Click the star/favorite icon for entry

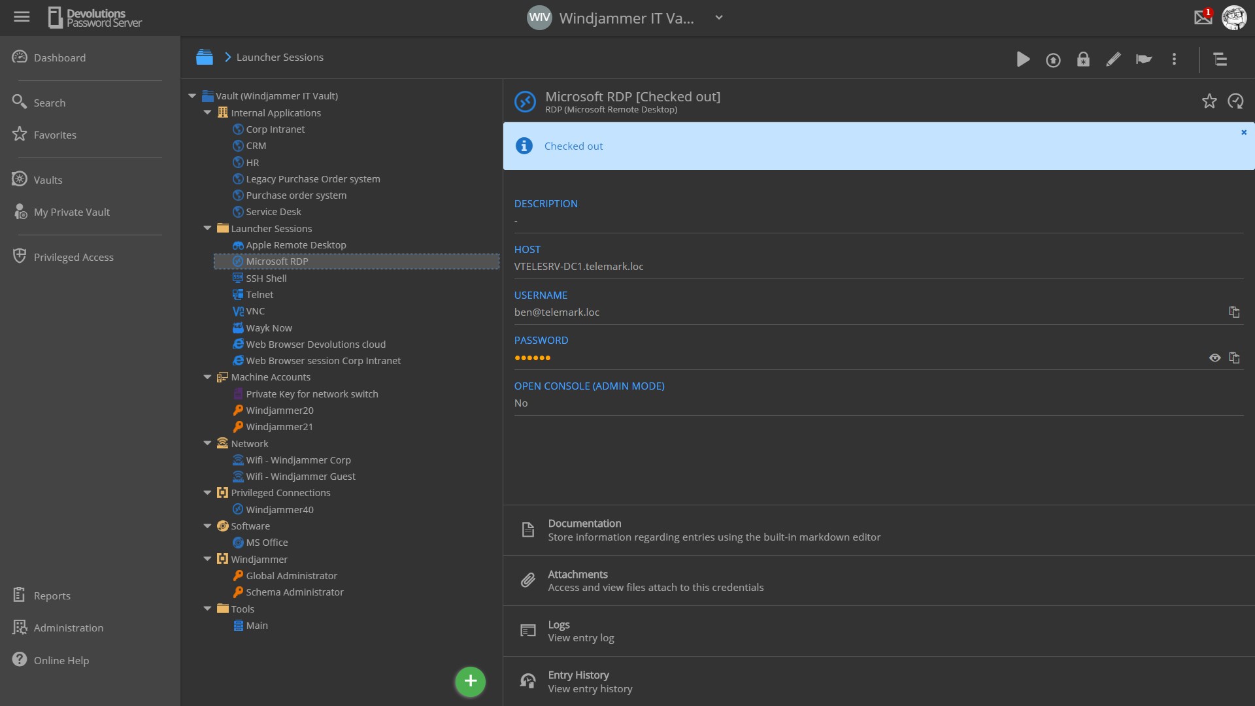click(1209, 101)
